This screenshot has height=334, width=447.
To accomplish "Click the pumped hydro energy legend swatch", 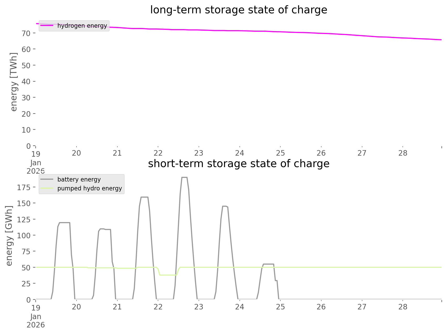I will pos(47,188).
